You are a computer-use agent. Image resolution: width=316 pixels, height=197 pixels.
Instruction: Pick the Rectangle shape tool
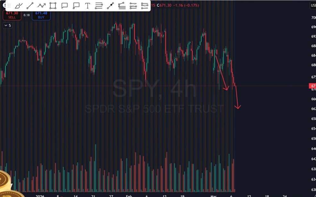53,6
